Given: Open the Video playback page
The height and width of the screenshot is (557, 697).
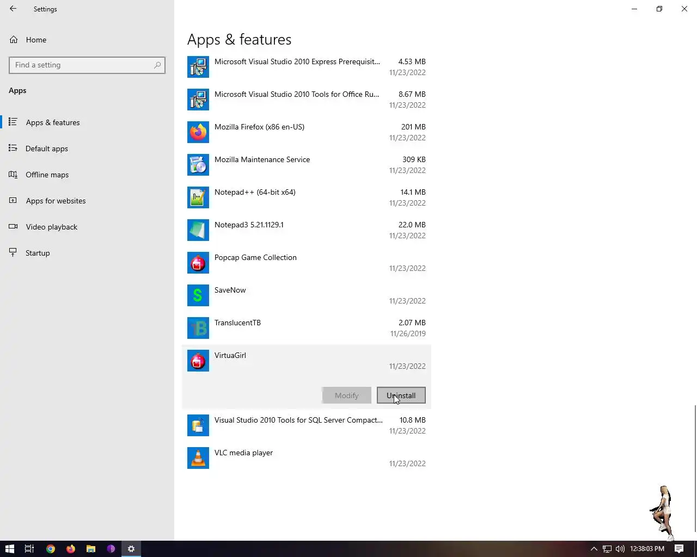Looking at the screenshot, I should click(87, 227).
